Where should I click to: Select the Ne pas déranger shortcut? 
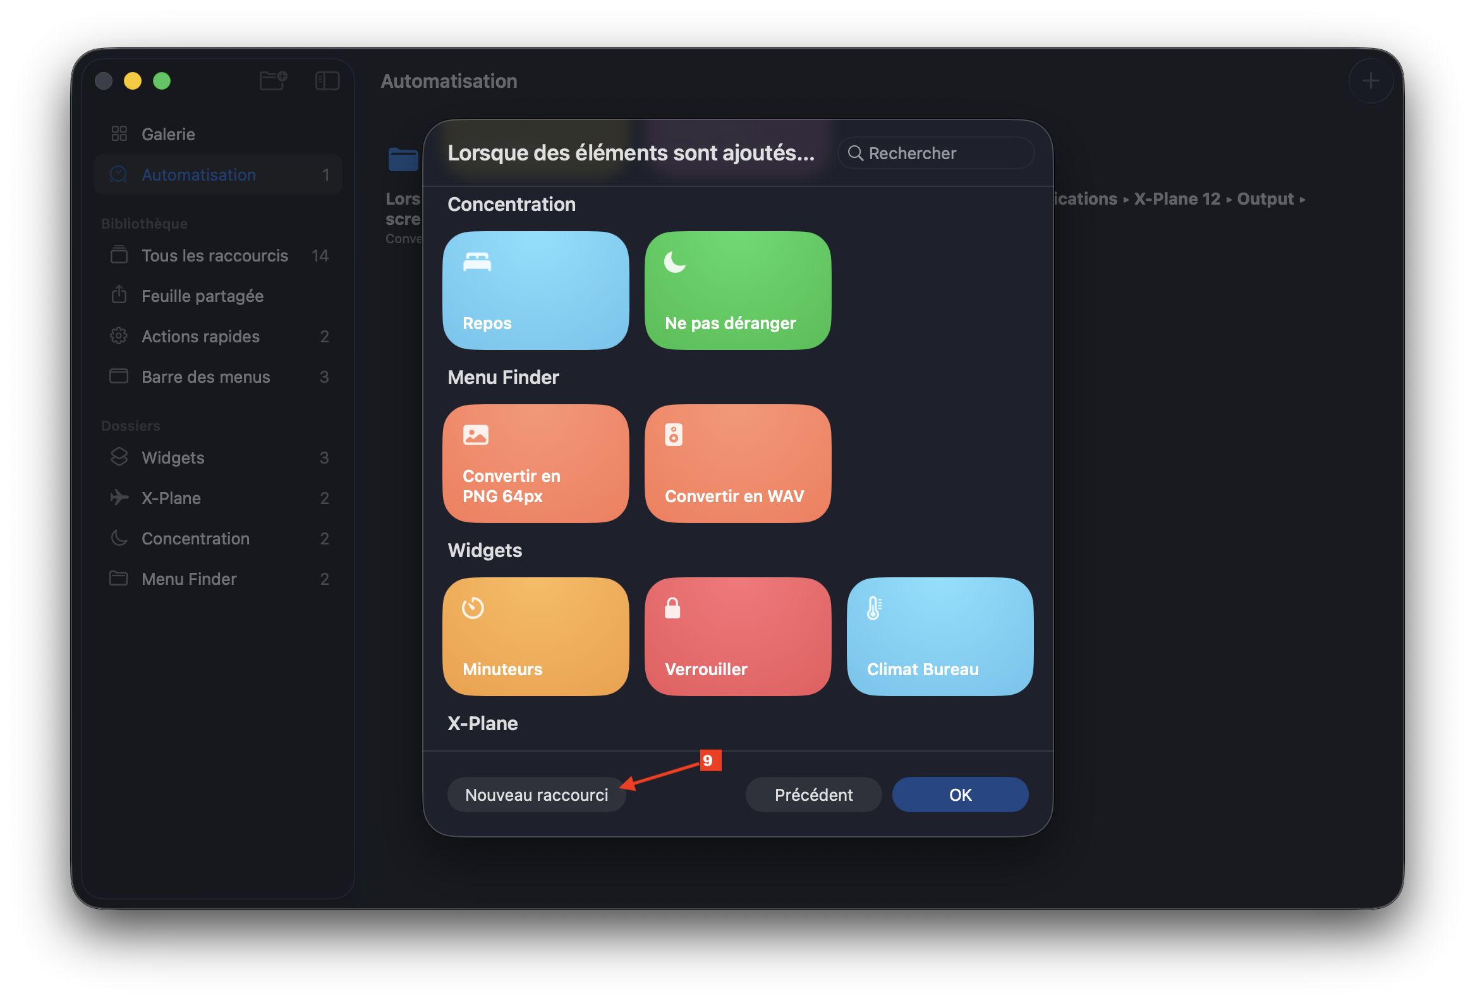coord(737,291)
